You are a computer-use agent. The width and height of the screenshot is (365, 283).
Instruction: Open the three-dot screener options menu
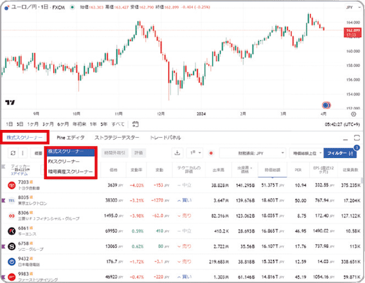pos(23,153)
